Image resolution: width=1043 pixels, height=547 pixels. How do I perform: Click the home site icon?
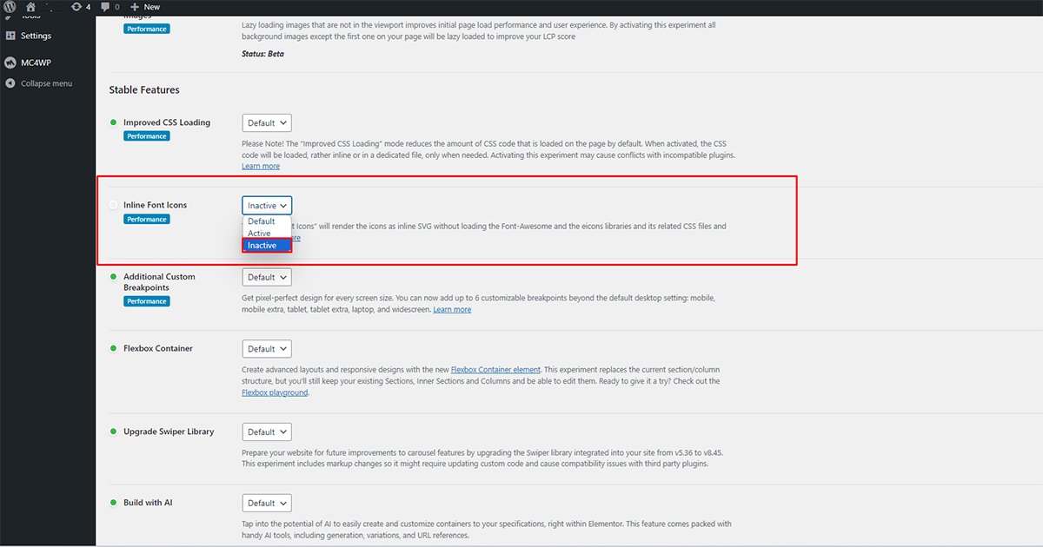(x=30, y=7)
